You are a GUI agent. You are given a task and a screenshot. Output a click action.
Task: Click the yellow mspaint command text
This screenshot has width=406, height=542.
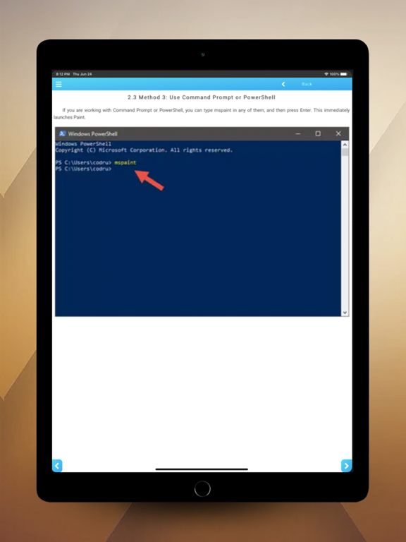[125, 162]
